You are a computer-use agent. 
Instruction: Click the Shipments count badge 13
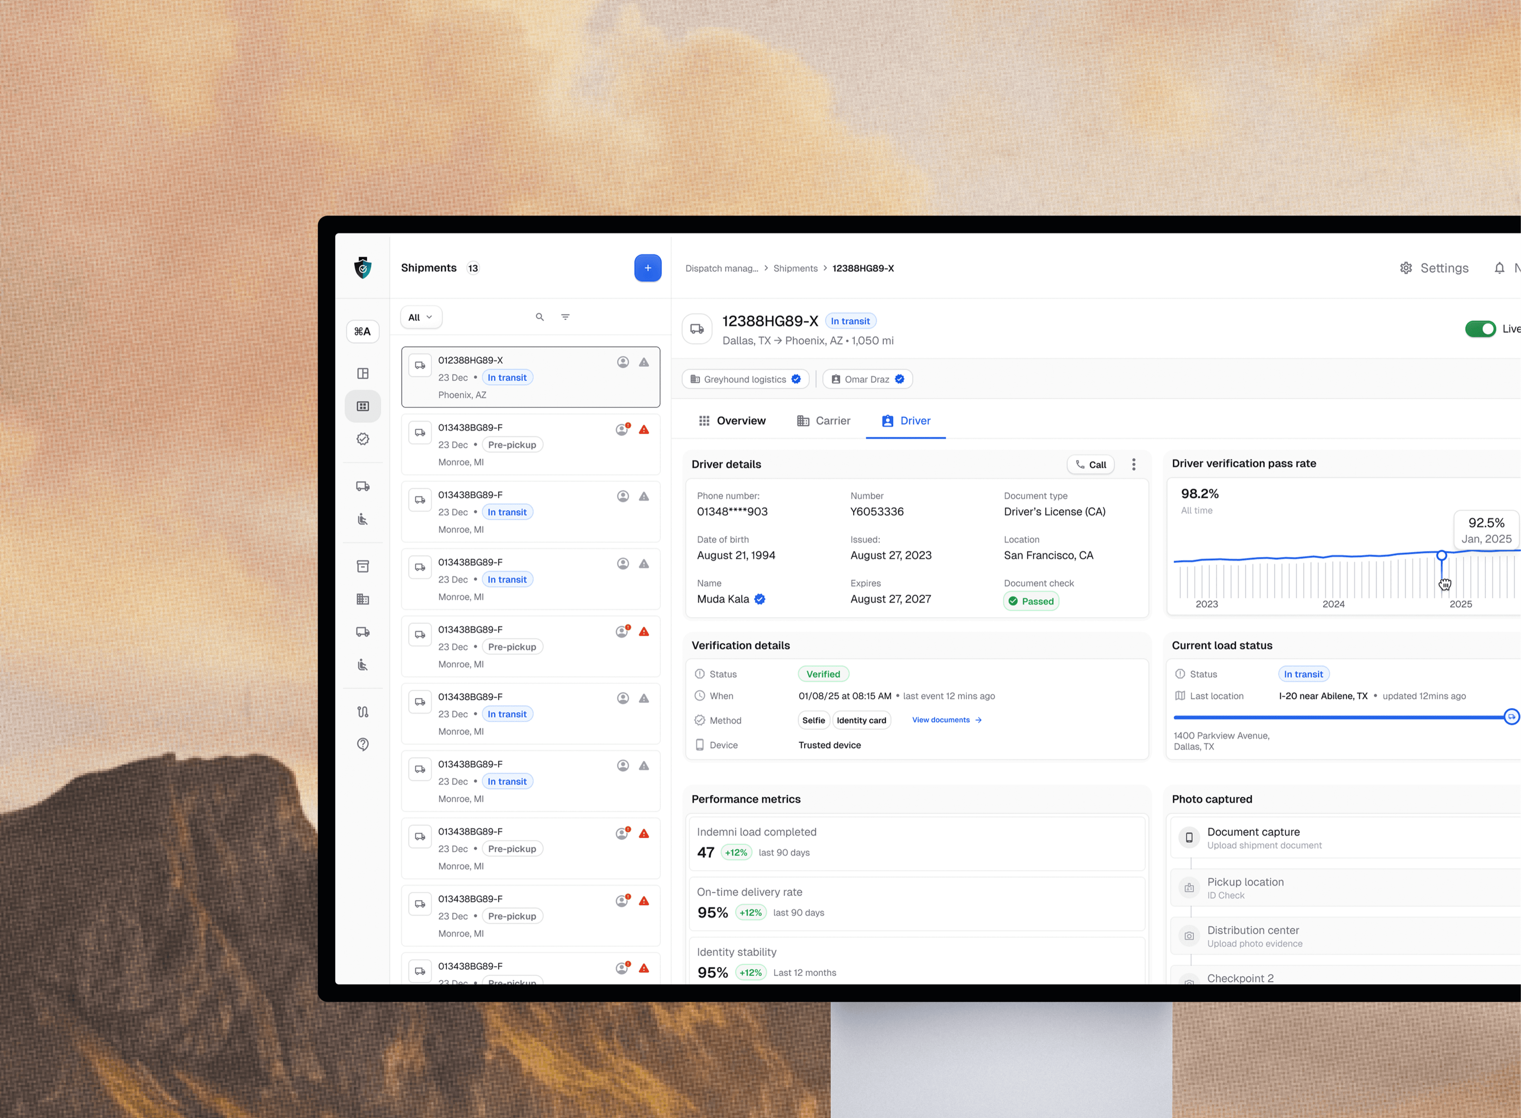click(473, 268)
